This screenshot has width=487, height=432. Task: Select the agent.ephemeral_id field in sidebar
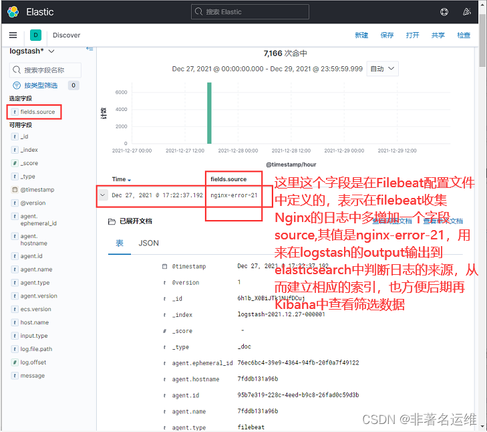[38, 220]
